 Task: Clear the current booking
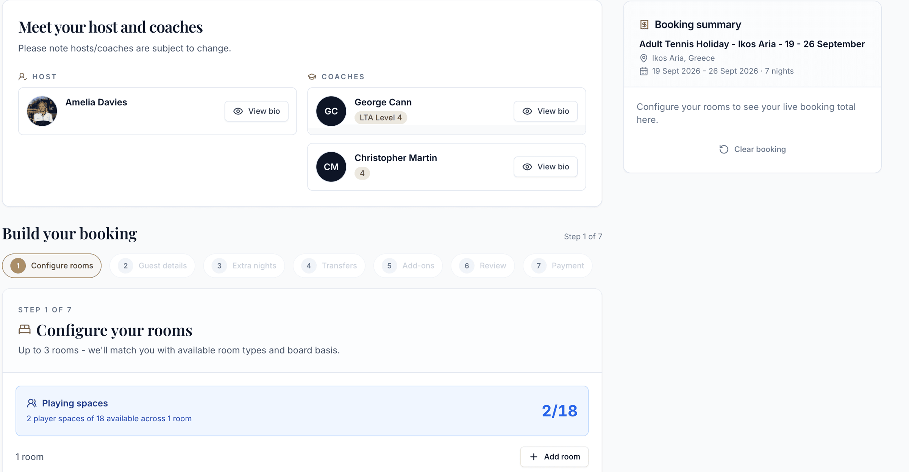(752, 149)
